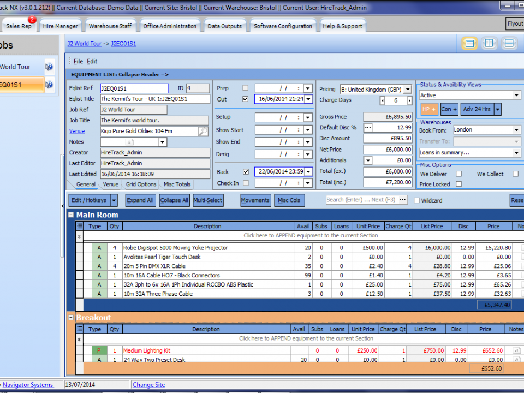Select the horizontal rows layout view icon
Image resolution: width=524 pixels, height=393 pixels.
(509, 44)
